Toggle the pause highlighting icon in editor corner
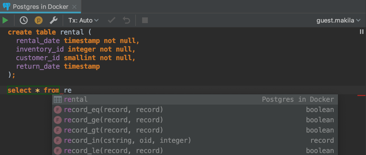This screenshot has height=155, width=366. 361,32
